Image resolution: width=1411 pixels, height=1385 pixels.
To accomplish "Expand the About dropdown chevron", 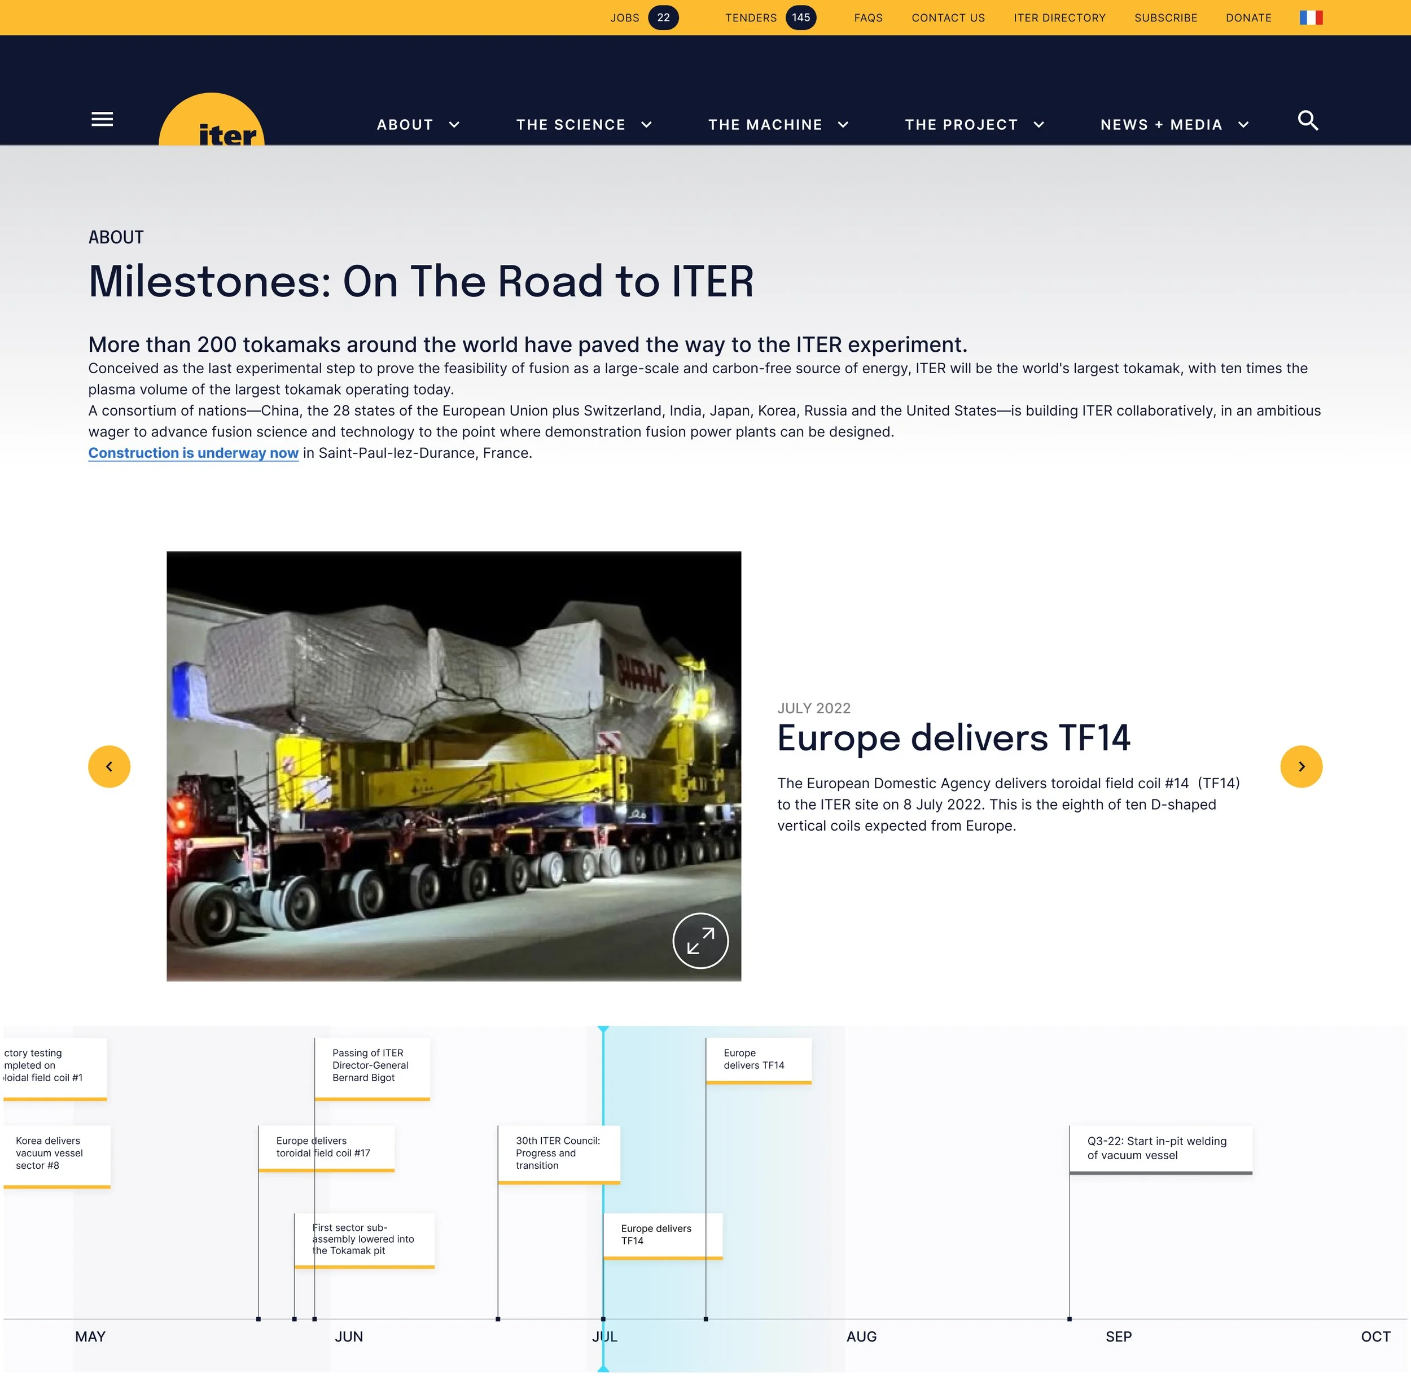I will coord(454,125).
